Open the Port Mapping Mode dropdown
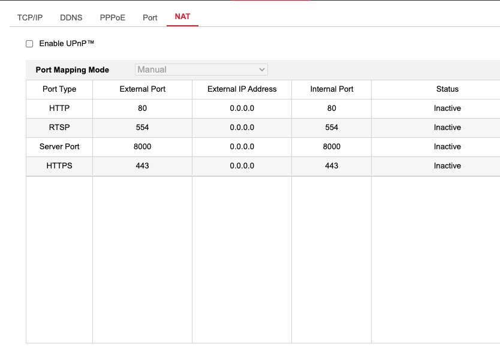Viewport: 500px width, 353px height. pos(201,70)
